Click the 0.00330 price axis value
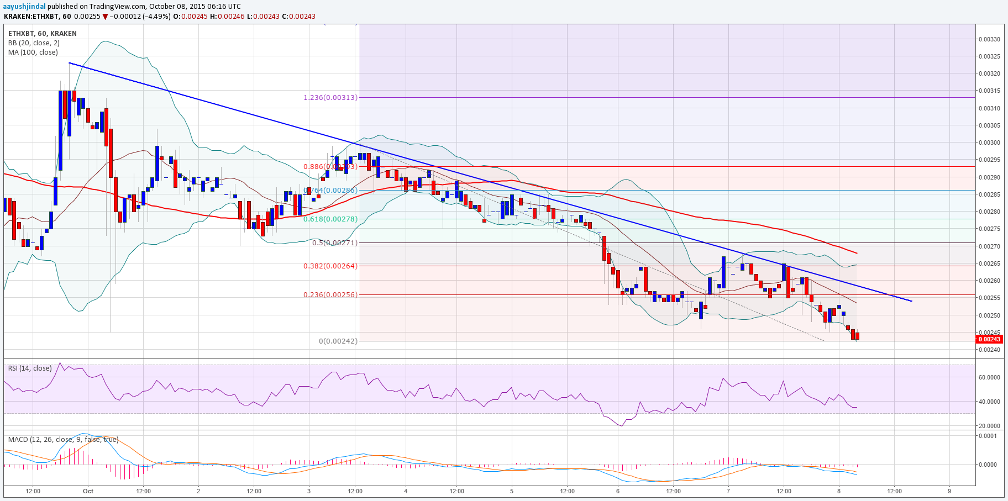Image resolution: width=1008 pixels, height=501 pixels. pos(989,39)
